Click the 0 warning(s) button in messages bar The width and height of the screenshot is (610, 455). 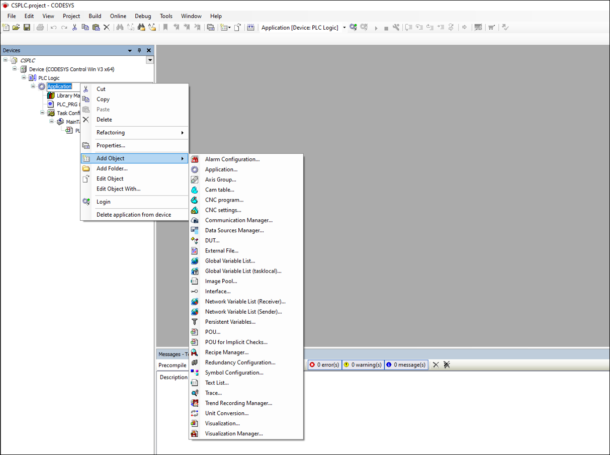coord(363,365)
